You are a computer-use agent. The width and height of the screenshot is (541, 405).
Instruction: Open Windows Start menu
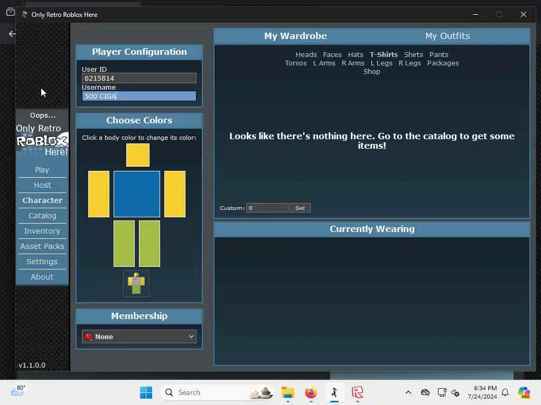click(146, 392)
